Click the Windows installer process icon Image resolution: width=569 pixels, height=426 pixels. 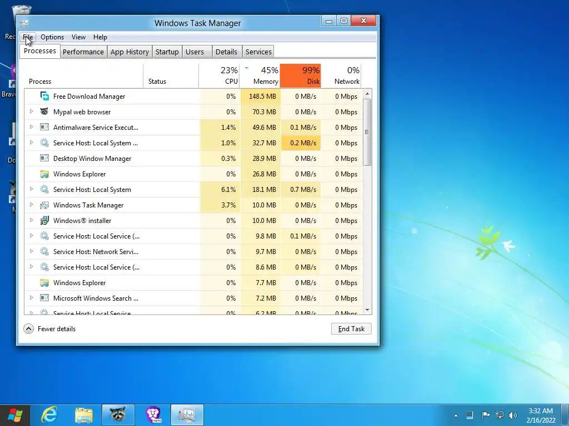(44, 221)
